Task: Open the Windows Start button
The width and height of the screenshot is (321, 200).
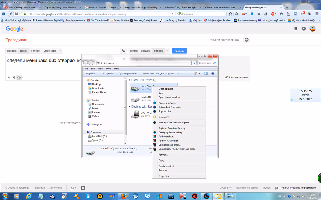Action: point(5,196)
